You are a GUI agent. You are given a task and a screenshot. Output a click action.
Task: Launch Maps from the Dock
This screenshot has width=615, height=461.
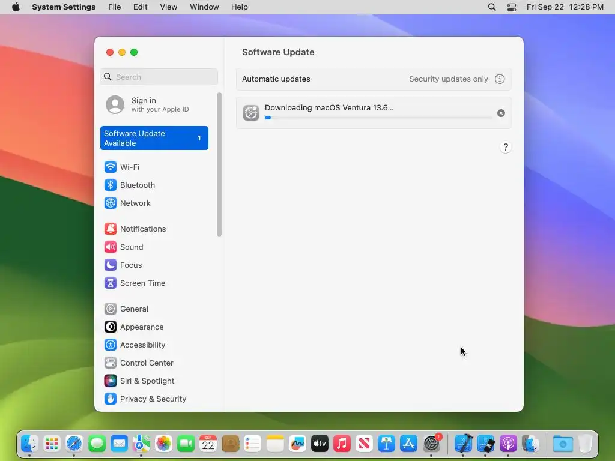[141, 444]
